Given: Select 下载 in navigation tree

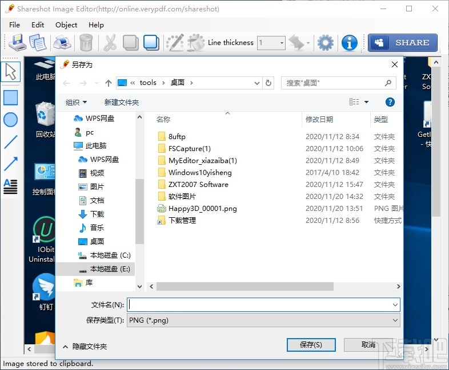Looking at the screenshot, I should [x=91, y=214].
